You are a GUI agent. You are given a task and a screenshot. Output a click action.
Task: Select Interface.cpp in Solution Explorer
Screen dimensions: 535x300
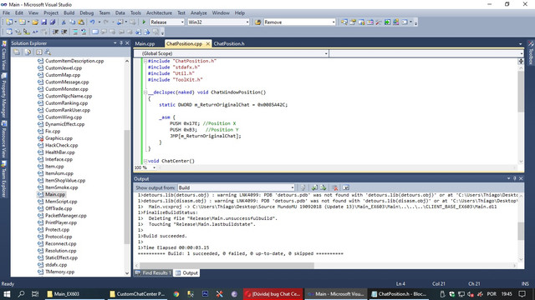pos(59,159)
